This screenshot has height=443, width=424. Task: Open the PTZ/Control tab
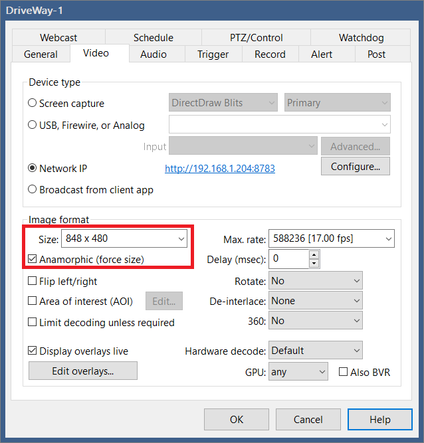pos(256,37)
